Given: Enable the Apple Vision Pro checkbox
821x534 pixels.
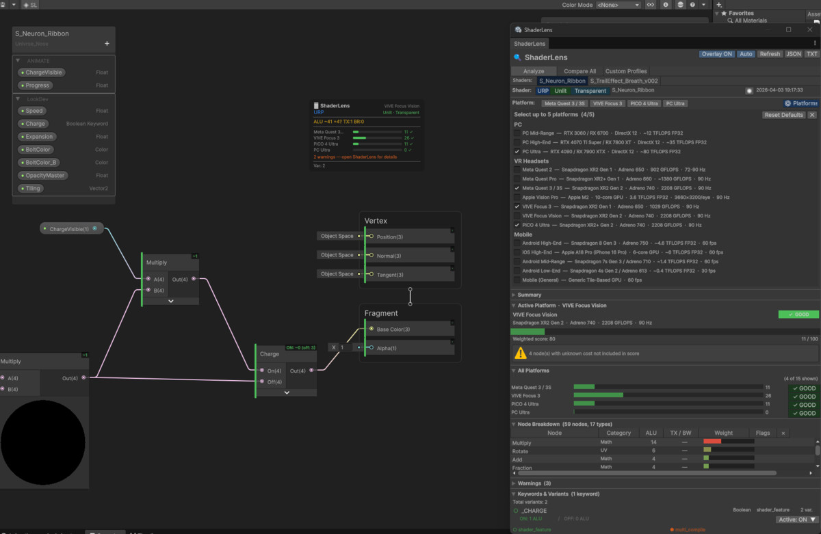Looking at the screenshot, I should 517,197.
